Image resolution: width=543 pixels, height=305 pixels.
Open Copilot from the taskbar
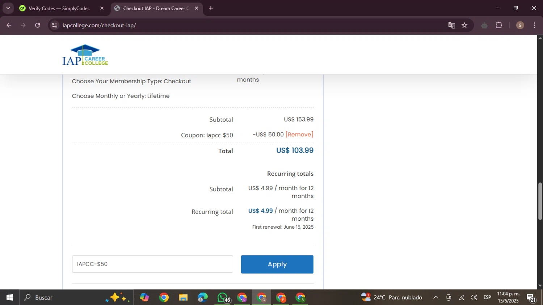coord(144,297)
